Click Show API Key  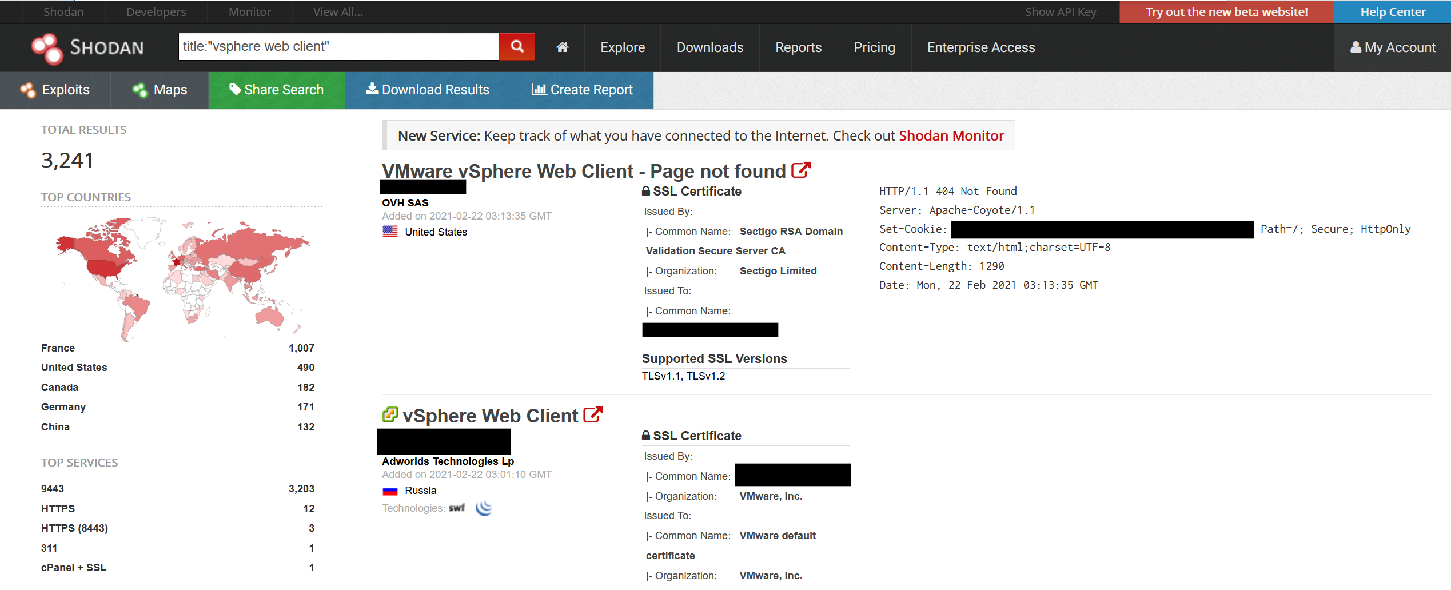(1061, 12)
